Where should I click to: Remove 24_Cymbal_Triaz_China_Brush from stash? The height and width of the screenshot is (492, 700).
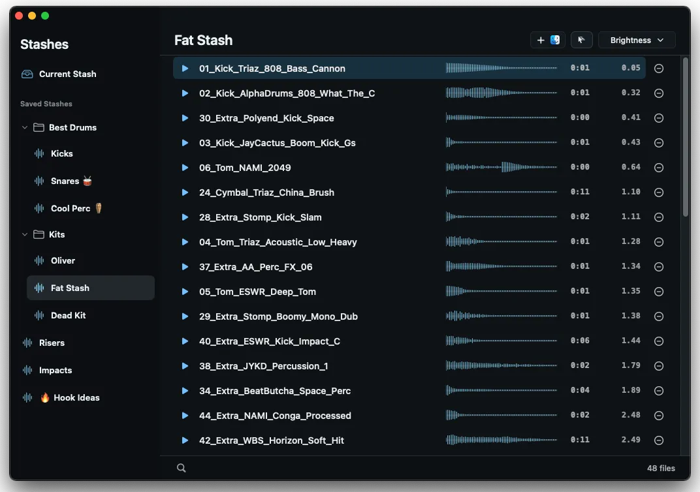pyautogui.click(x=658, y=192)
